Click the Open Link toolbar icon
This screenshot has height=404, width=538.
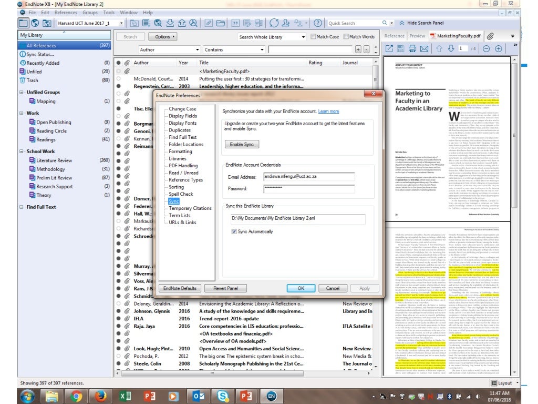click(209, 23)
